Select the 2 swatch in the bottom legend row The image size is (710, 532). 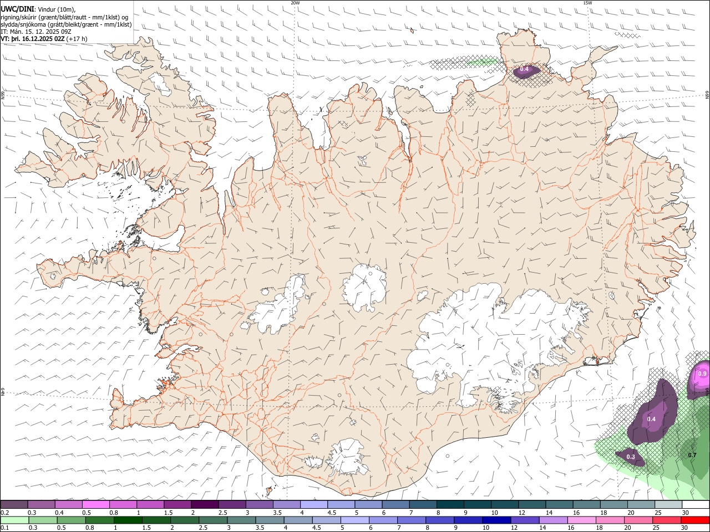point(184,520)
